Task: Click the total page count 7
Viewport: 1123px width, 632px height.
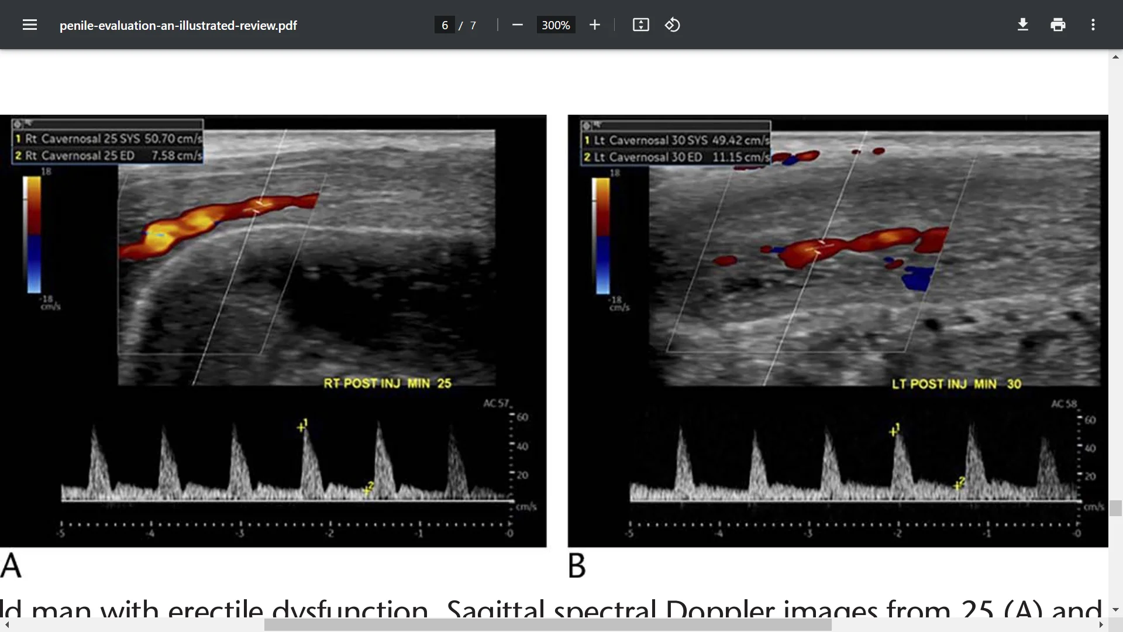Action: tap(473, 25)
